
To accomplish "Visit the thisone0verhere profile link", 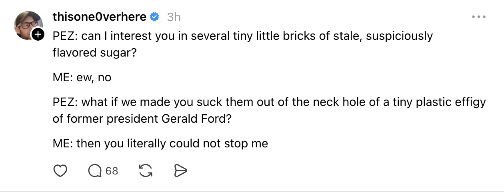I will [x=100, y=17].
